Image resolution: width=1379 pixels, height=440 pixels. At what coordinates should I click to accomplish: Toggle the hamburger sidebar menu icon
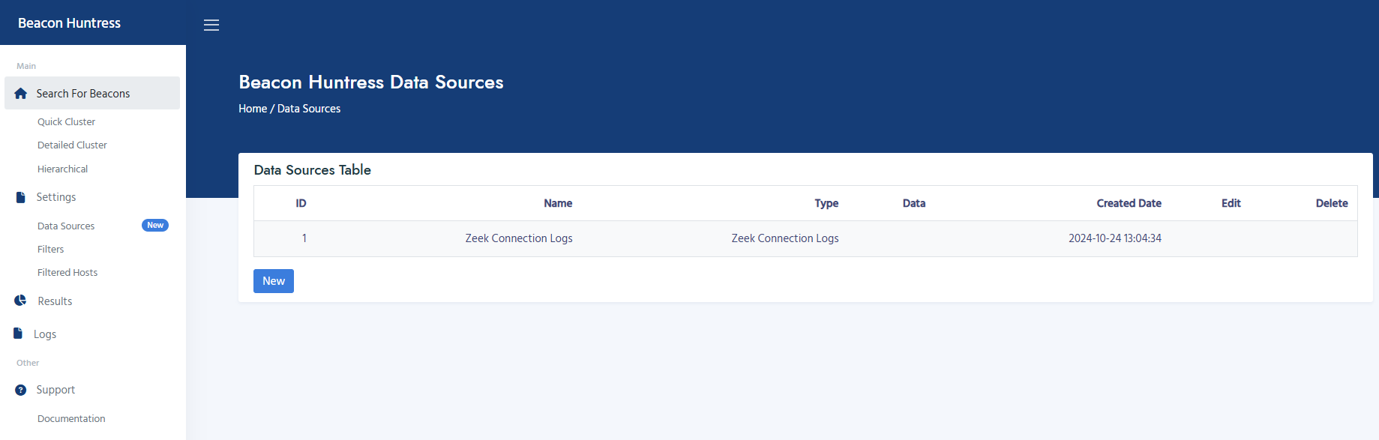[211, 25]
